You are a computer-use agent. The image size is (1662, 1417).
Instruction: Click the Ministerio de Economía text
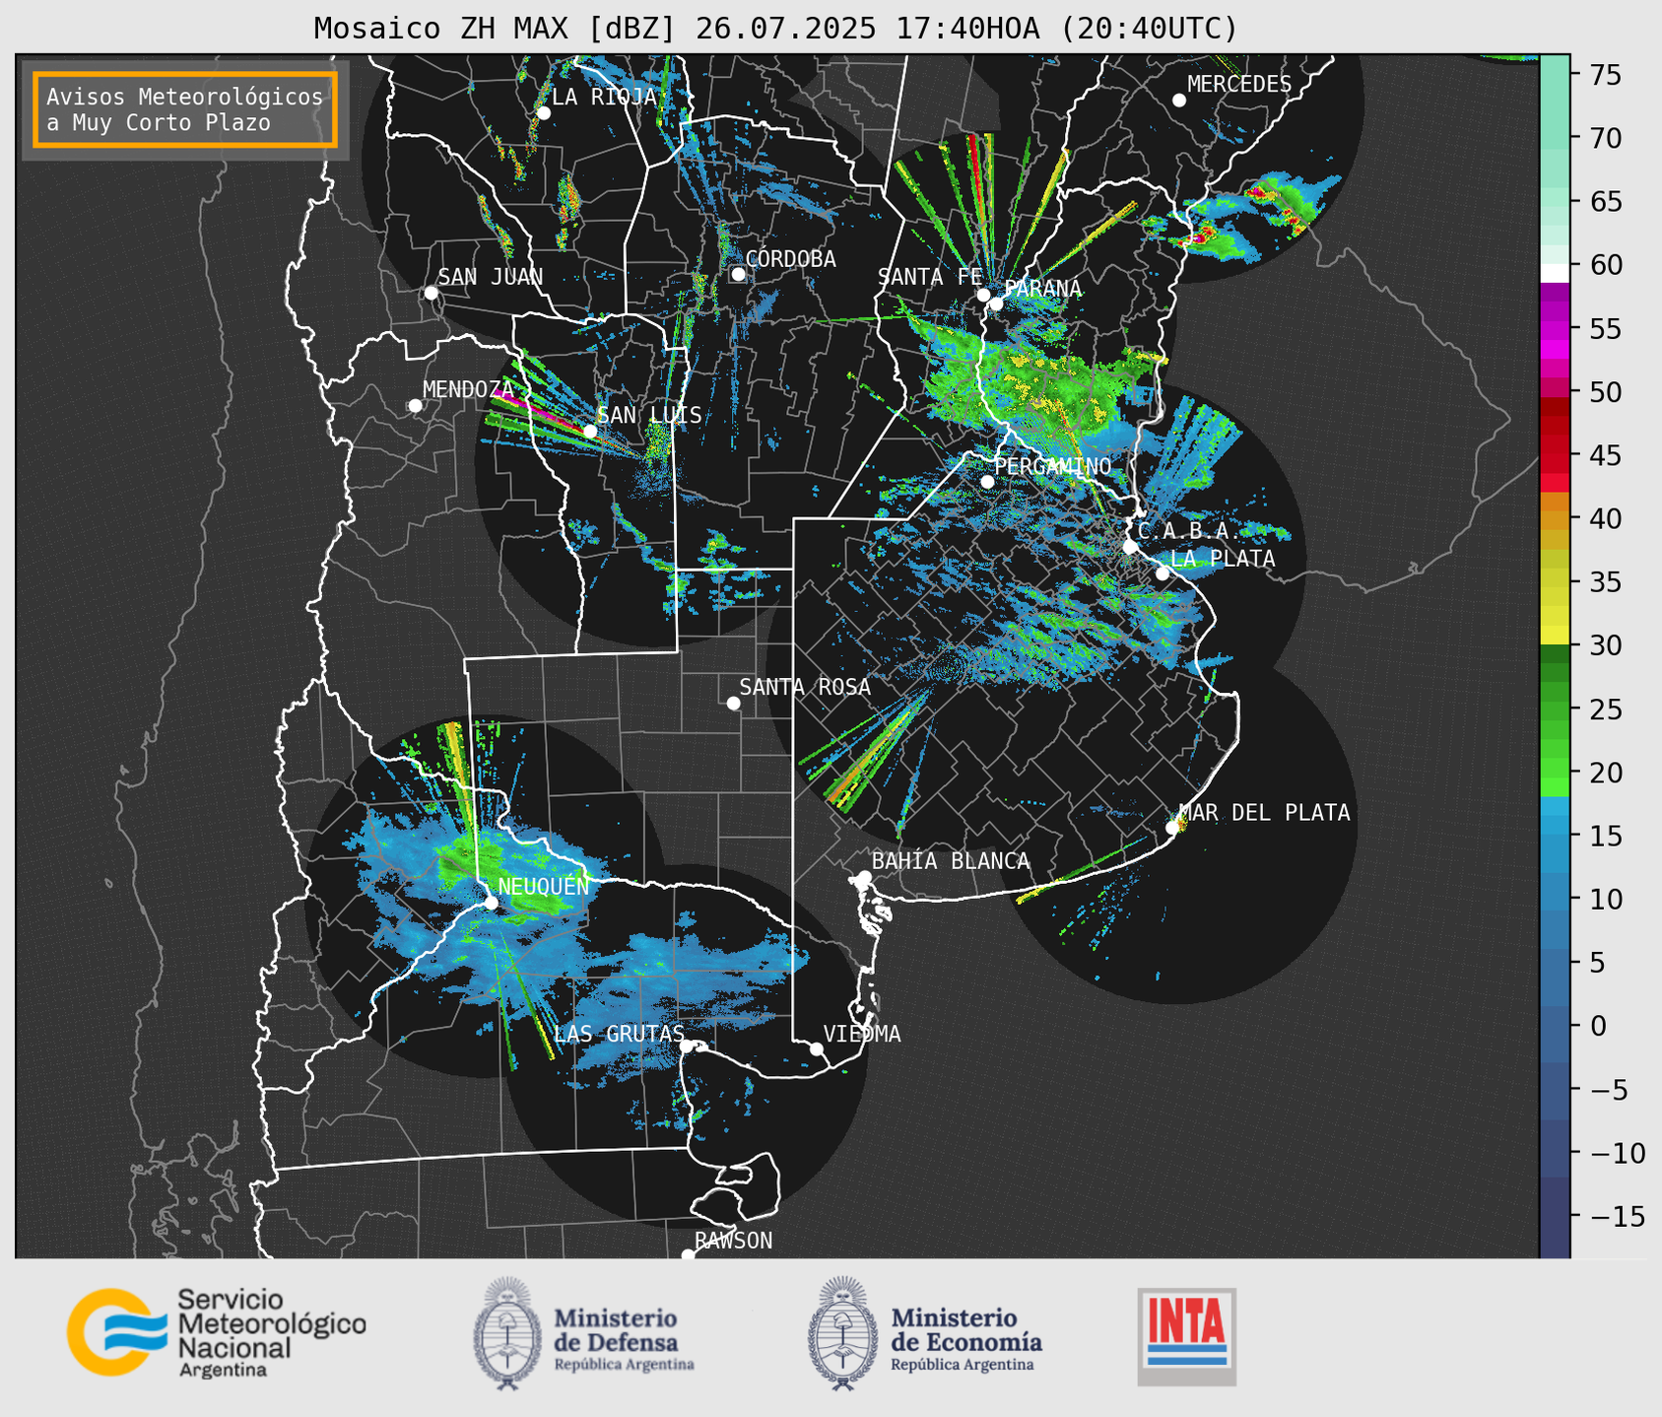(966, 1340)
